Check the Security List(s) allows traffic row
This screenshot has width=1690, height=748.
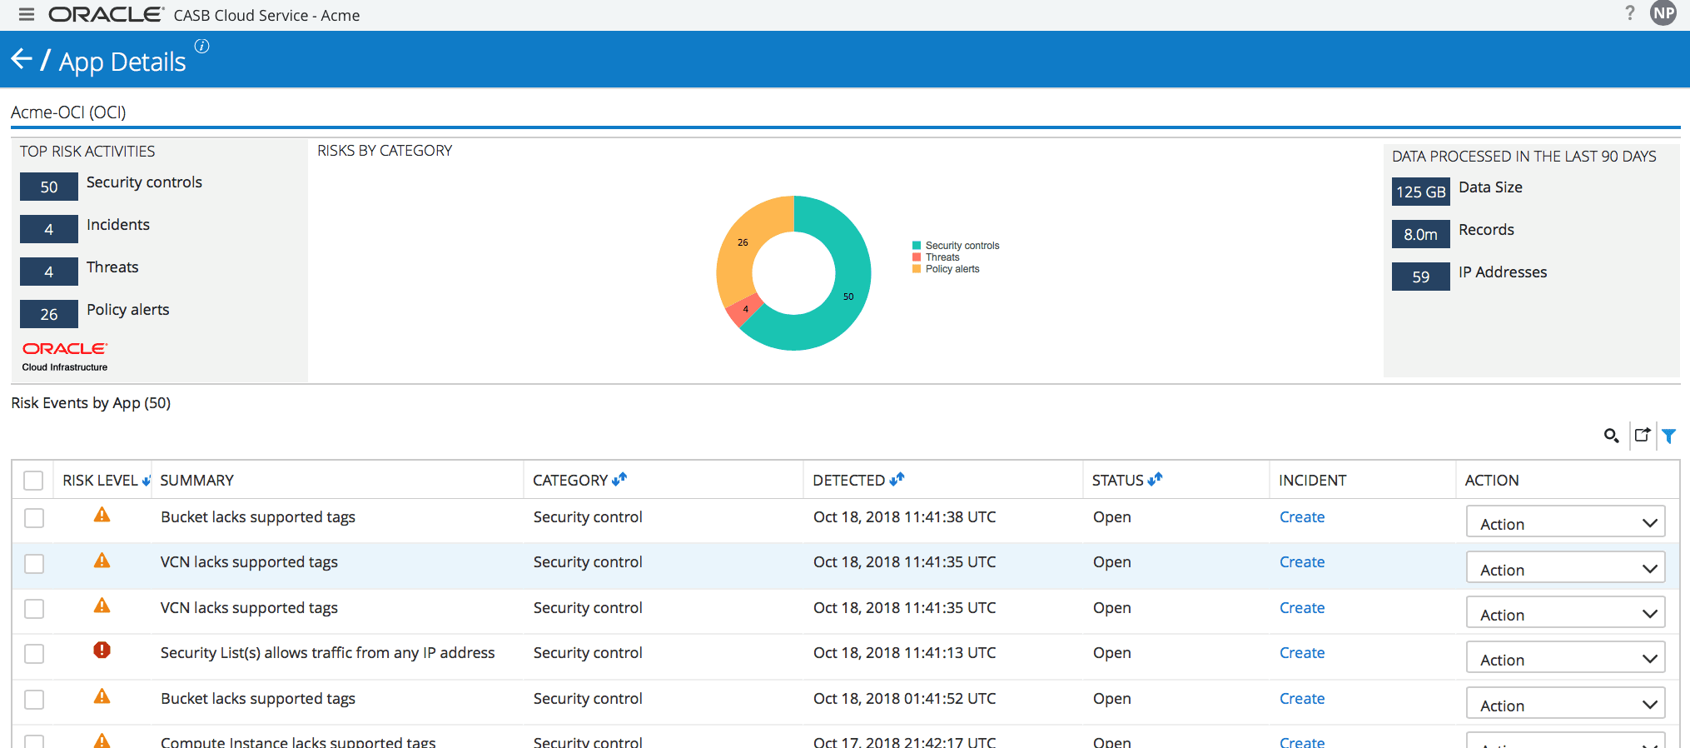tap(34, 654)
